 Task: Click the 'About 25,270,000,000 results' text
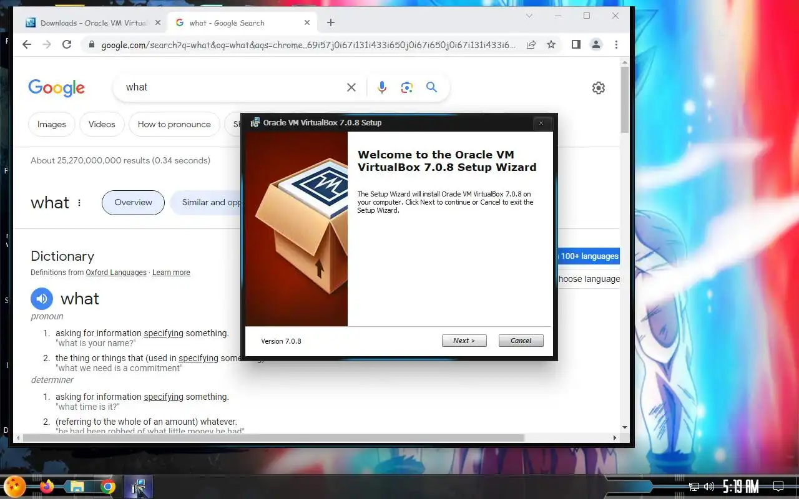120,160
